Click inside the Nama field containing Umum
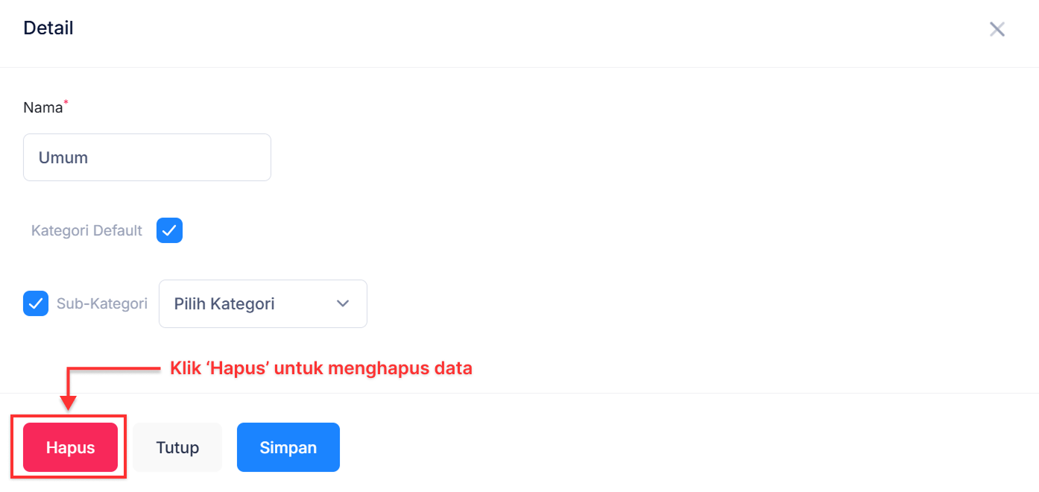The image size is (1039, 492). click(147, 157)
